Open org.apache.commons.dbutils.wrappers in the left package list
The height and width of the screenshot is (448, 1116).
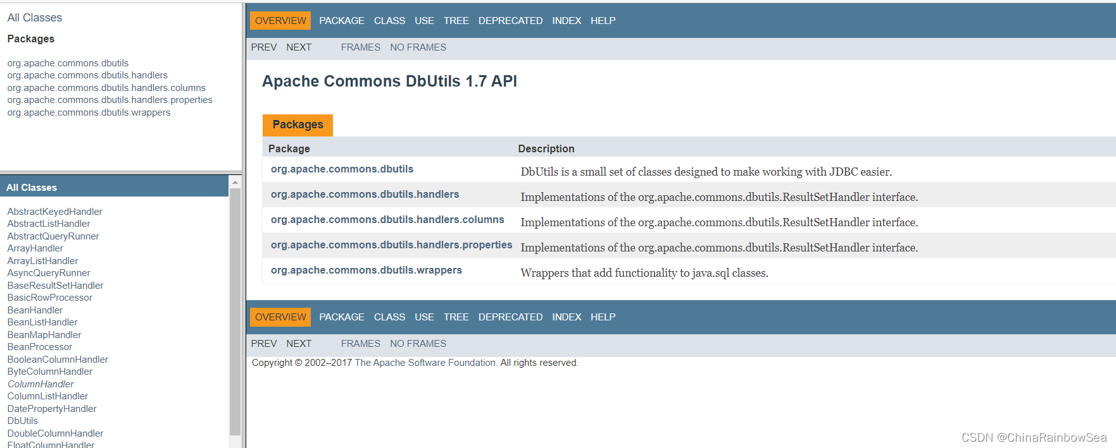[89, 112]
